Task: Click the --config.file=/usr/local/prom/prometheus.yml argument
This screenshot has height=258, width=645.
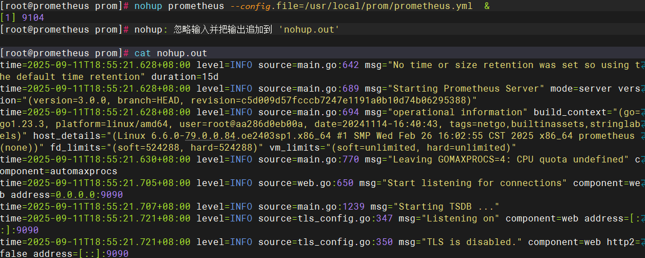Action: (351, 6)
